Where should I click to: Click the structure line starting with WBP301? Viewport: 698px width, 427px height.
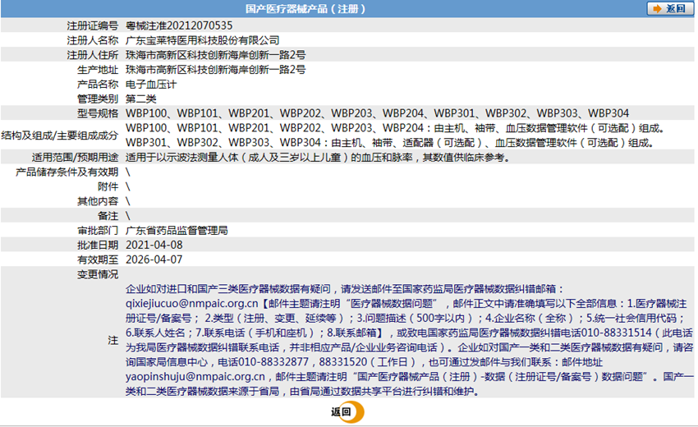coord(390,143)
